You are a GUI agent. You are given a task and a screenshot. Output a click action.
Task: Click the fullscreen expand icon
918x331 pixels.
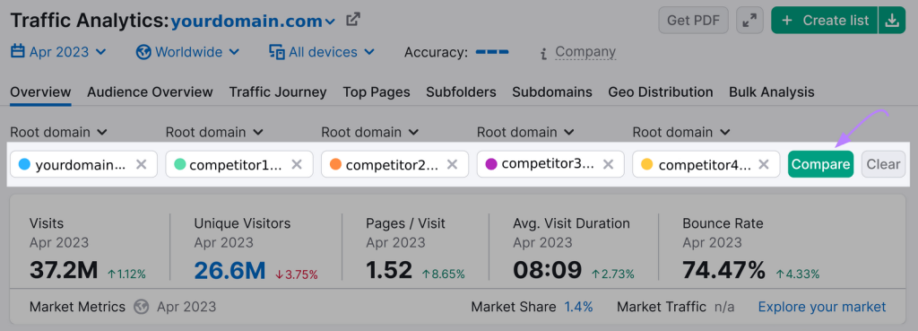(x=749, y=21)
